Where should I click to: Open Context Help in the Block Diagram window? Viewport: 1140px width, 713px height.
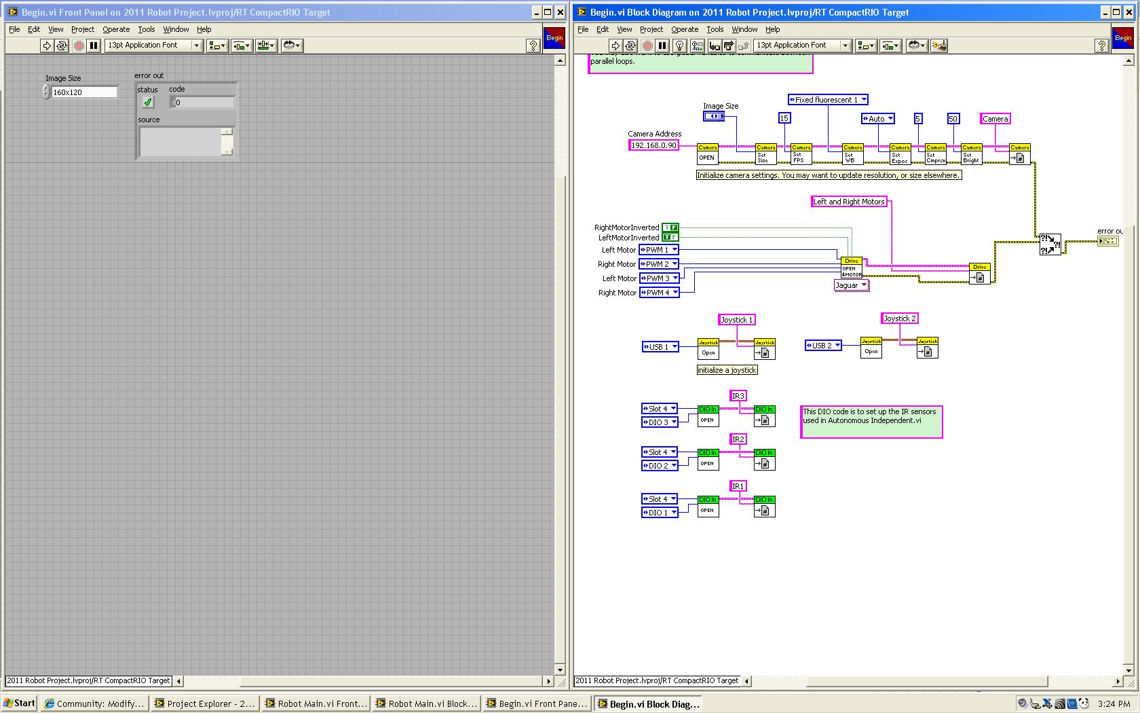coord(1102,45)
